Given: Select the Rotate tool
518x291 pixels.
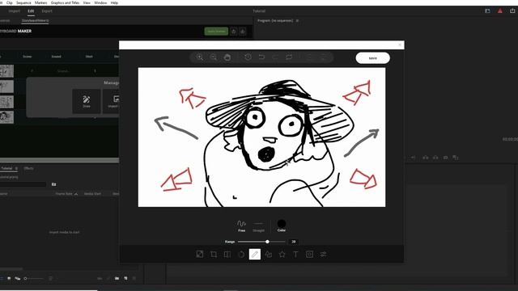Looking at the screenshot, I should pyautogui.click(x=241, y=255).
